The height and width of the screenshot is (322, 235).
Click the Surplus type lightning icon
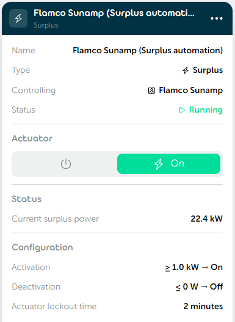tap(186, 70)
